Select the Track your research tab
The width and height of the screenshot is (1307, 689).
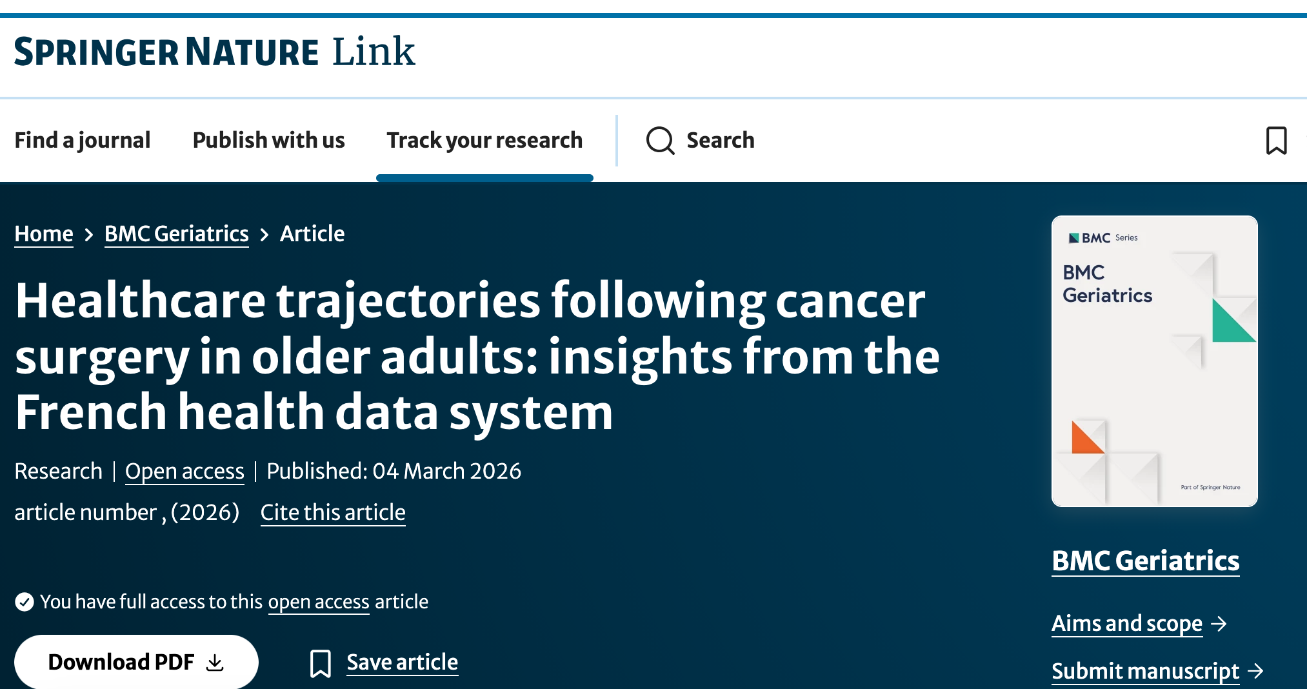(x=484, y=140)
